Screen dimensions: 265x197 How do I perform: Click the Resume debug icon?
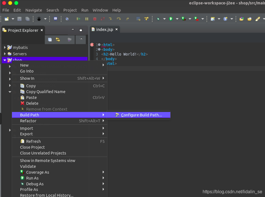pos(78,19)
